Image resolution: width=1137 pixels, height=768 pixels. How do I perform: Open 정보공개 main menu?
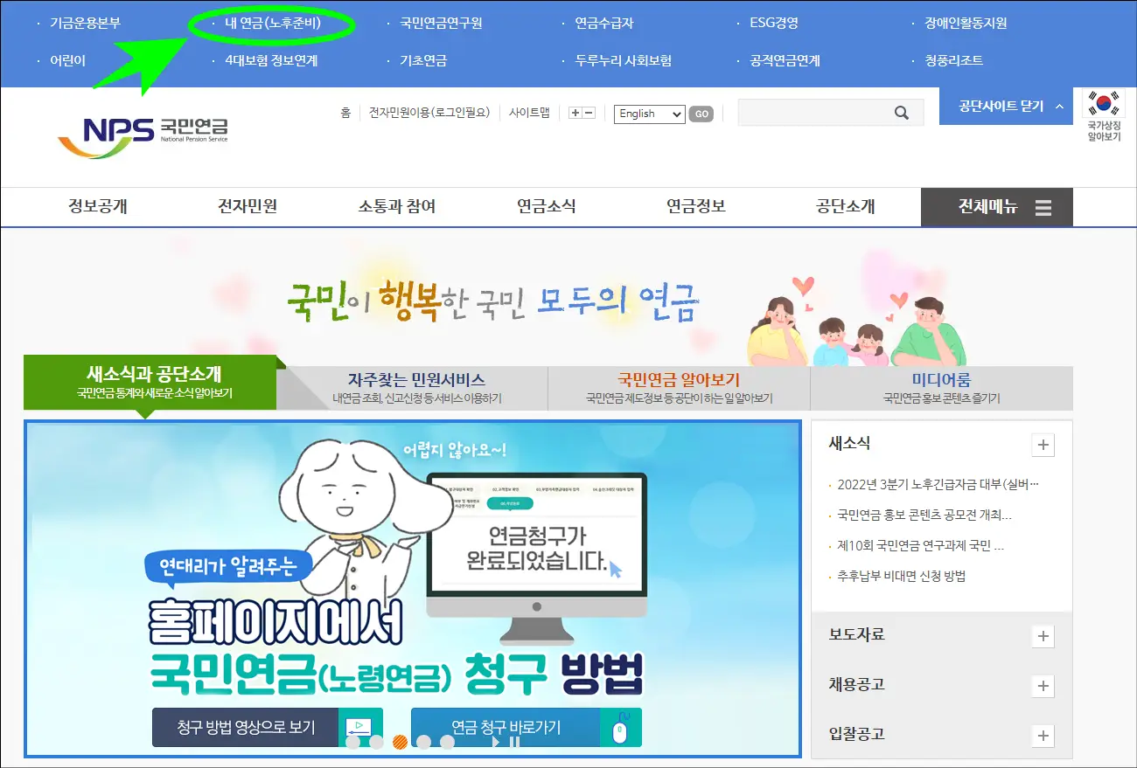(x=98, y=207)
